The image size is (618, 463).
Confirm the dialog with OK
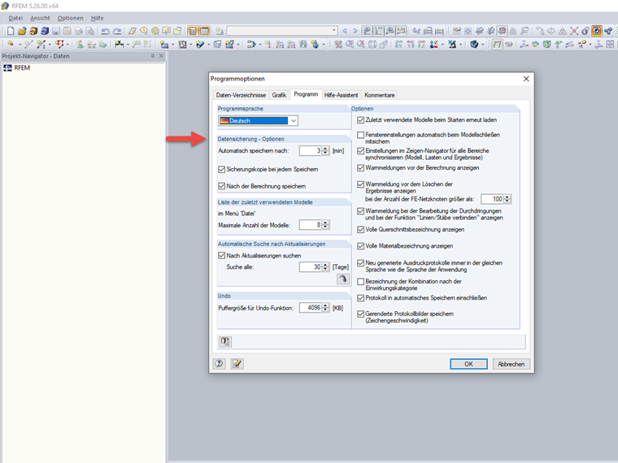tap(468, 364)
